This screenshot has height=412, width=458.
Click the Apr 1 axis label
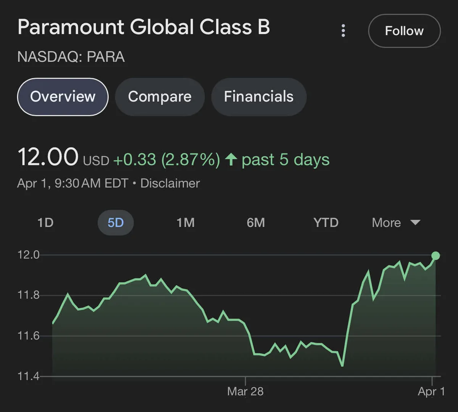431,391
